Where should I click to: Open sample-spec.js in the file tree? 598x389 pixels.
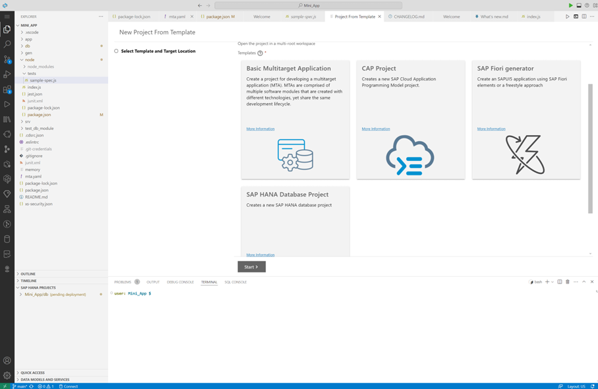pyautogui.click(x=43, y=80)
